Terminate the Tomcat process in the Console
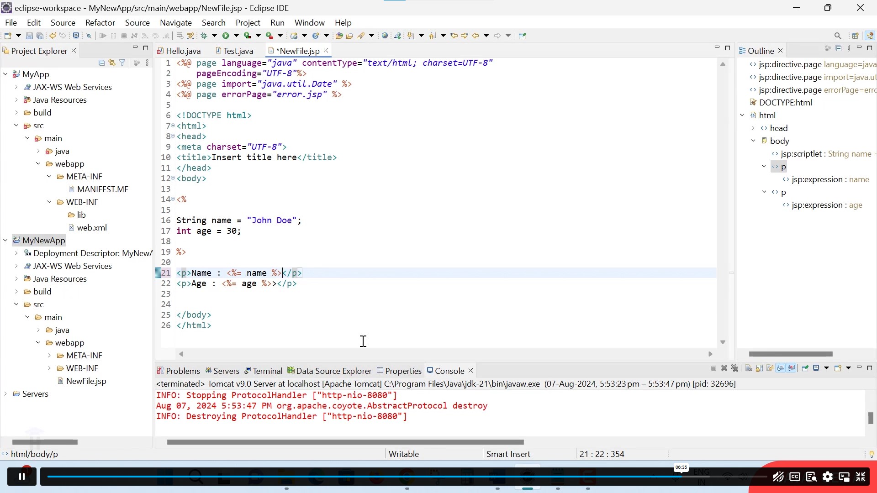Screen dimensions: 877x493 (713, 368)
